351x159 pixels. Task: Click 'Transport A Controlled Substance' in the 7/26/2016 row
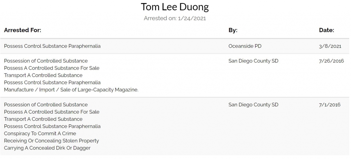pyautogui.click(x=43, y=75)
